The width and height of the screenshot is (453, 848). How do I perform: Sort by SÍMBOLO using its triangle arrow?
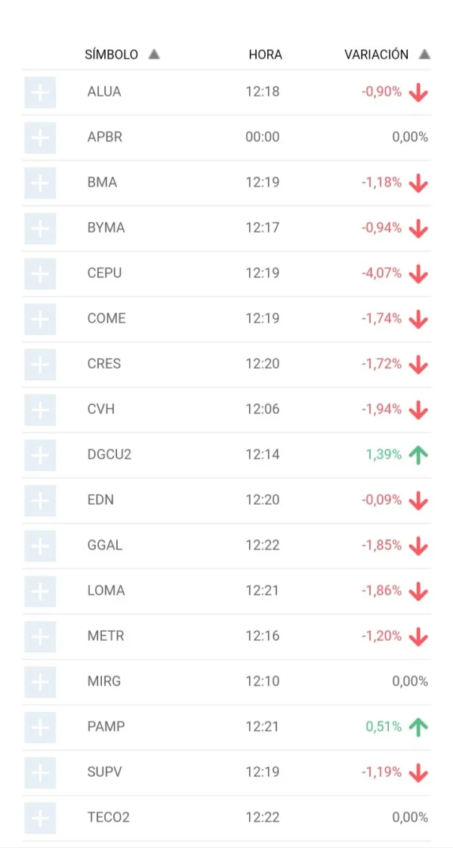tap(154, 54)
